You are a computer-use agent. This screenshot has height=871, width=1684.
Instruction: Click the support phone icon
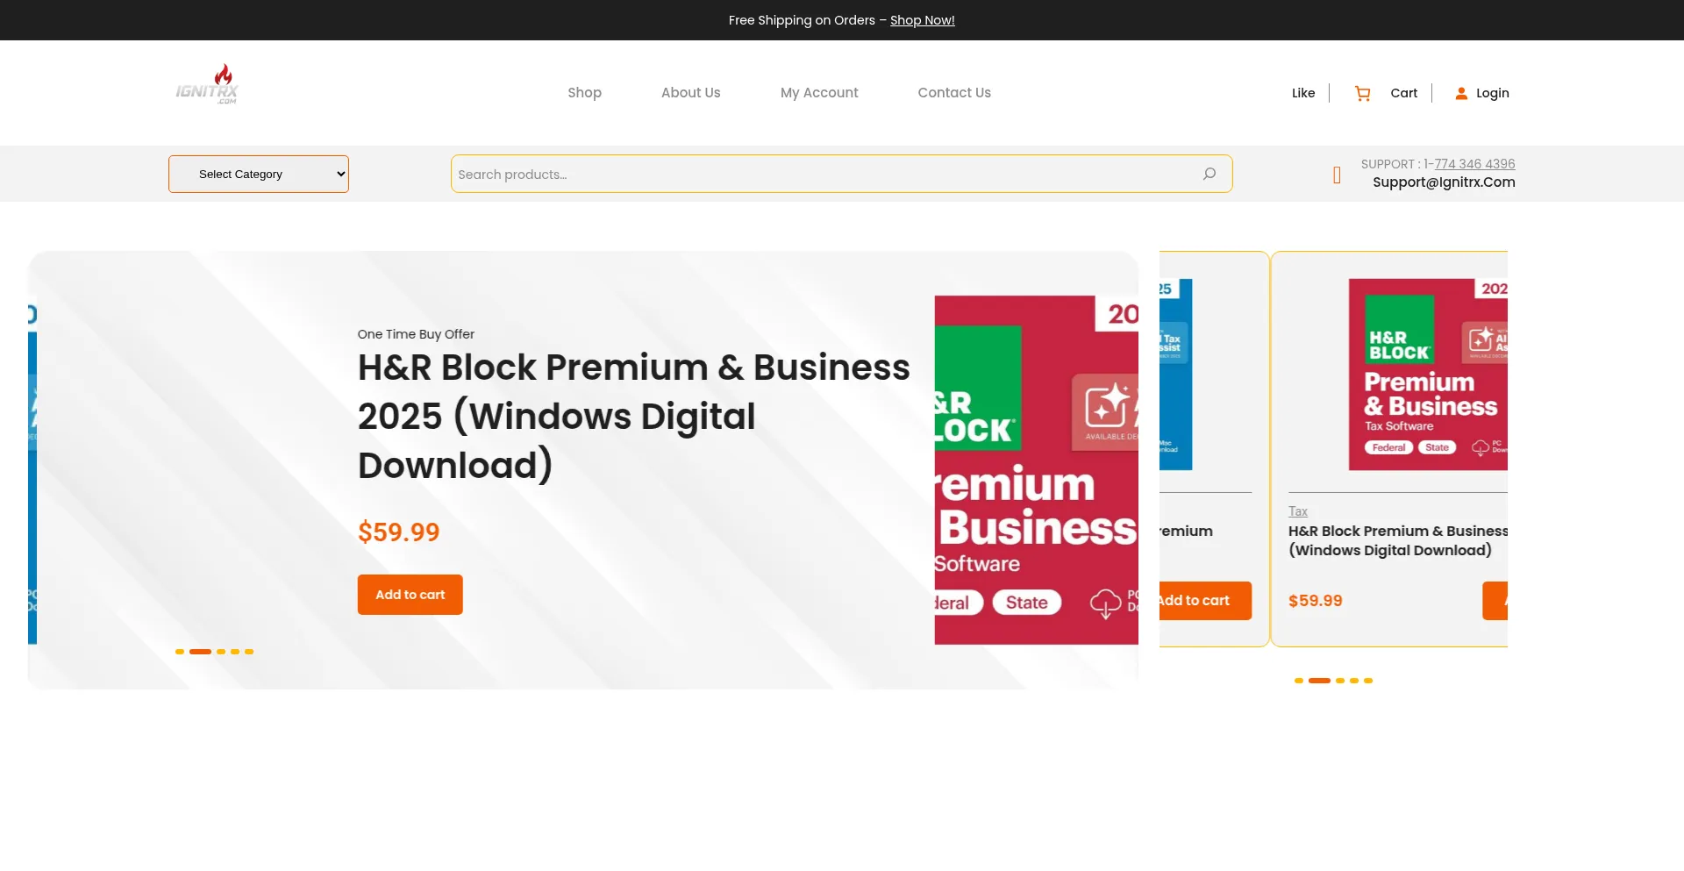1337,175
